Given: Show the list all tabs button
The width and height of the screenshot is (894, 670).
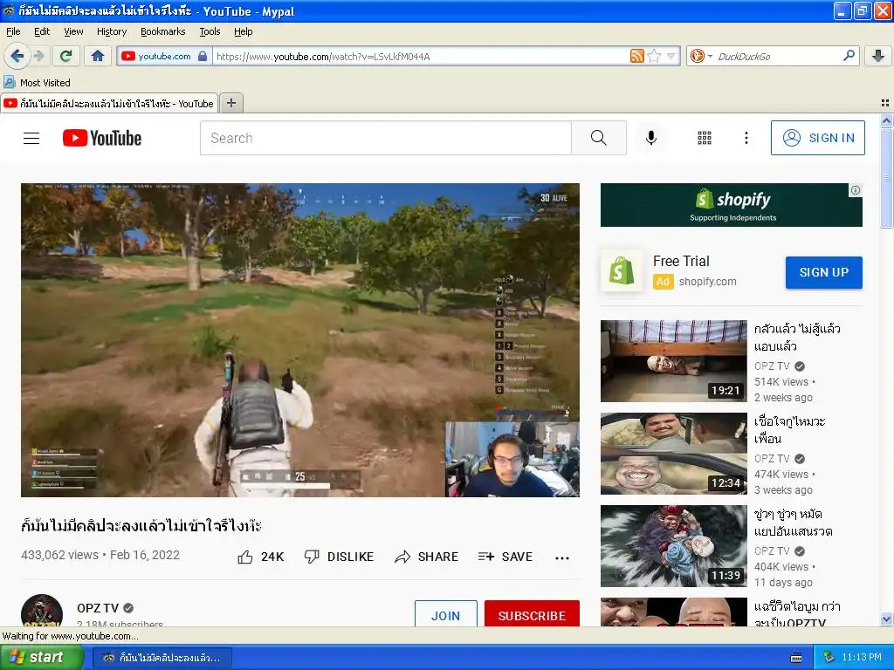Looking at the screenshot, I should (885, 103).
